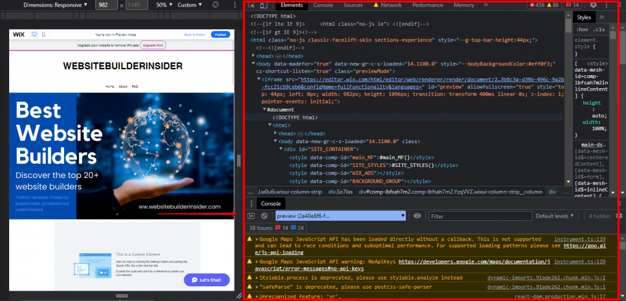Click the console Filter input field

click(x=477, y=216)
